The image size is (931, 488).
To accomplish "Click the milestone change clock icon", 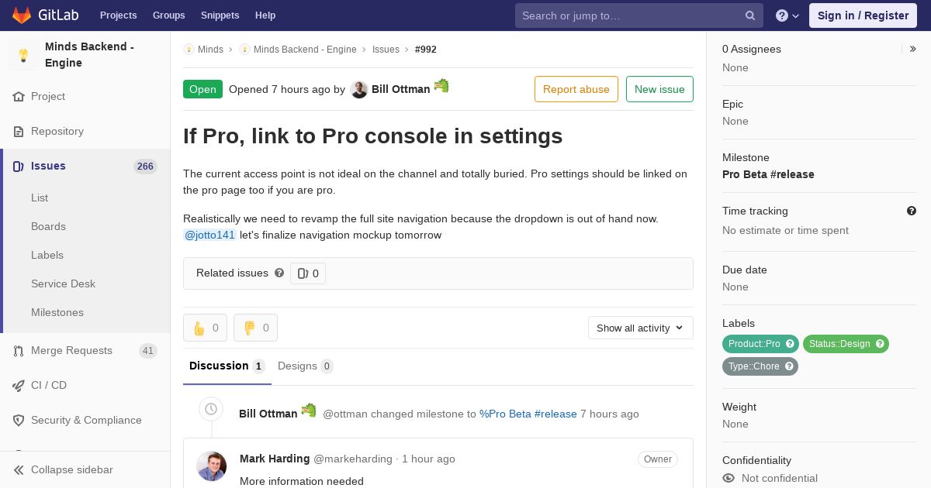I will pos(210,408).
